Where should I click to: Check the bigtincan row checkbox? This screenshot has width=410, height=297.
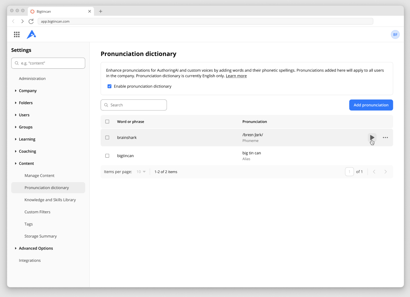coord(107,156)
